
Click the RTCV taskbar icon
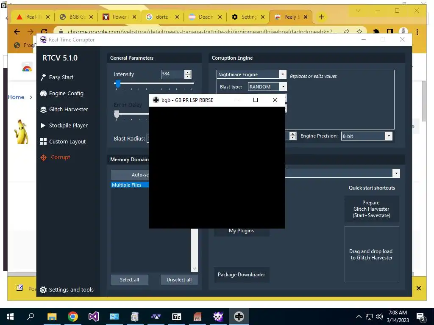(x=218, y=317)
